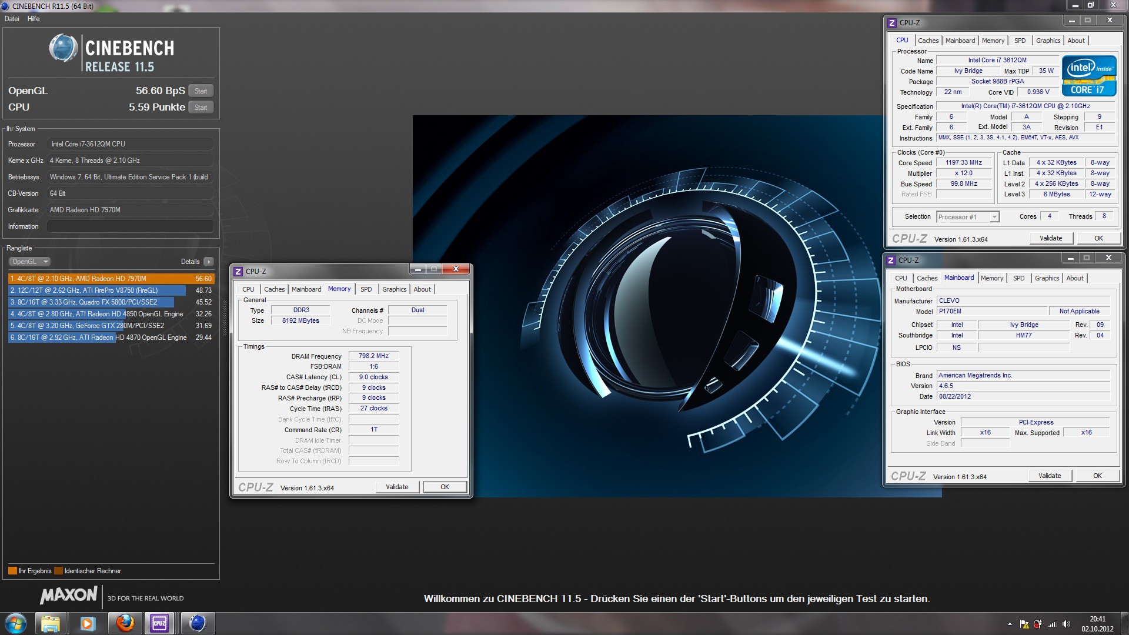Screen dimensions: 1129x635
Task: Switch to CPU-Z taskbar button
Action: click(x=160, y=623)
